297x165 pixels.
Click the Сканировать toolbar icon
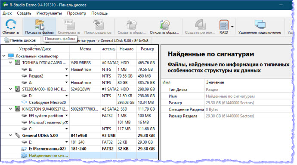pyautogui.click(x=69, y=24)
